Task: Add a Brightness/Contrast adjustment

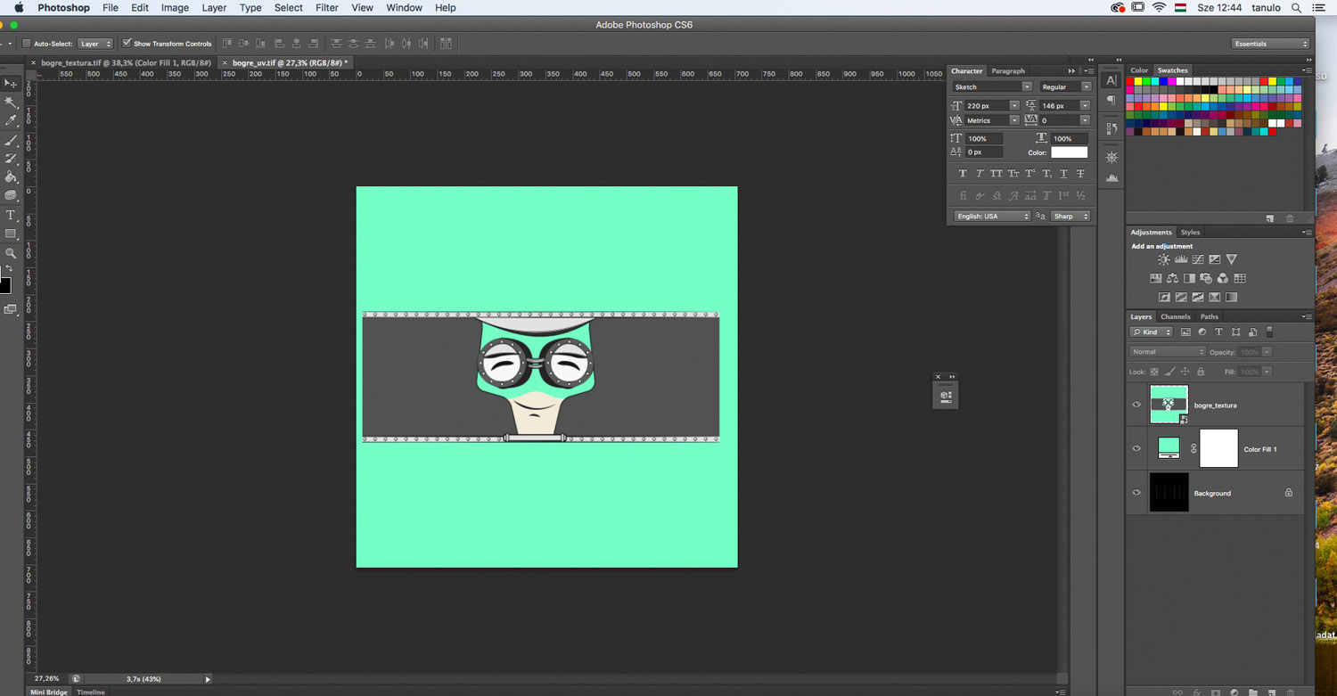Action: (1164, 260)
